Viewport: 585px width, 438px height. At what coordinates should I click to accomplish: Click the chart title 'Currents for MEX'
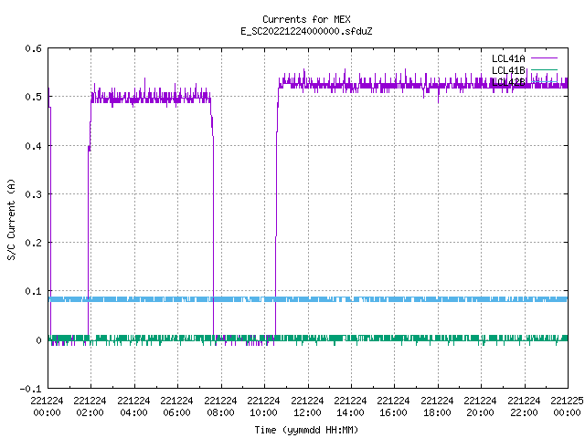[x=306, y=19]
